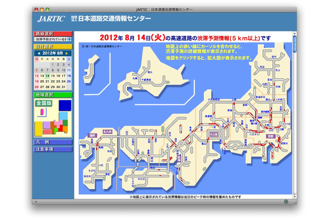Click the scrollbar up arrow

tap(295, 33)
